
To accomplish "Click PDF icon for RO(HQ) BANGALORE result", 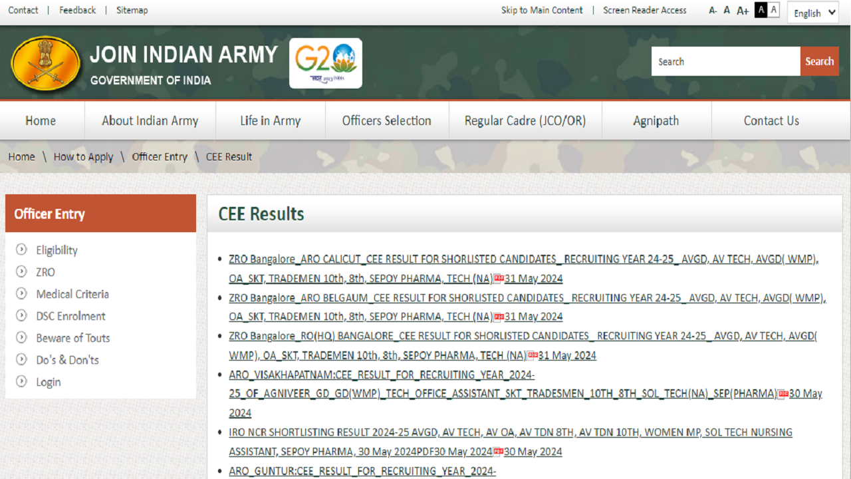I will pos(533,355).
